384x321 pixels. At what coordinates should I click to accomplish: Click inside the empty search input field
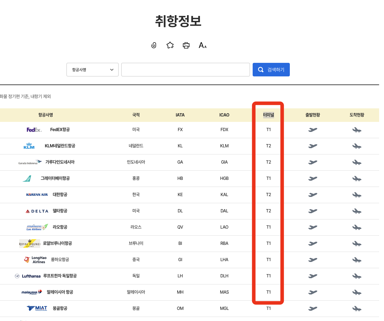tap(186, 70)
